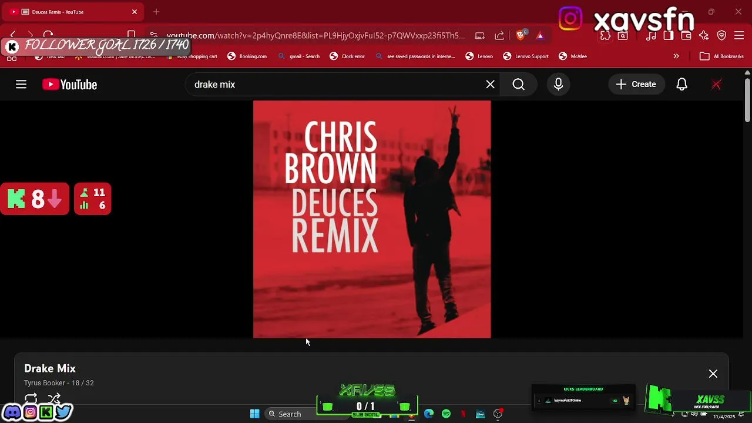Start voice search with the microphone
Viewport: 752px width, 423px height.
[x=558, y=85]
